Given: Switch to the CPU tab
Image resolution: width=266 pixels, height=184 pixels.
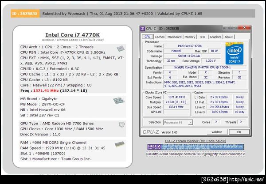Looking at the screenshot, I should tap(147, 37).
